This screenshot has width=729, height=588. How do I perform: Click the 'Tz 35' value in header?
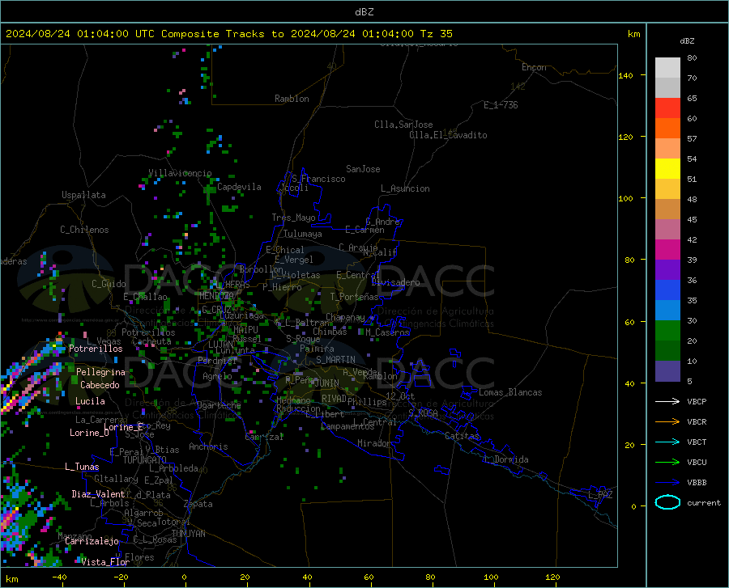[x=437, y=34]
